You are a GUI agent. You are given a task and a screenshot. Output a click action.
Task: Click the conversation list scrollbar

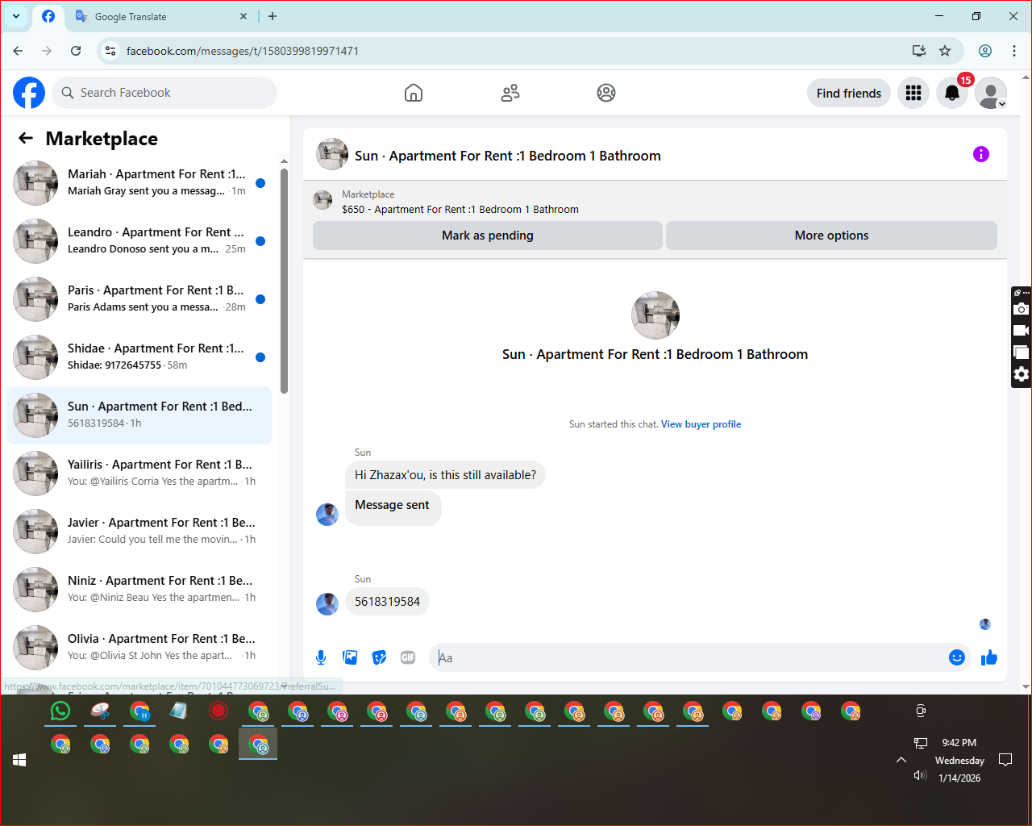click(x=284, y=281)
